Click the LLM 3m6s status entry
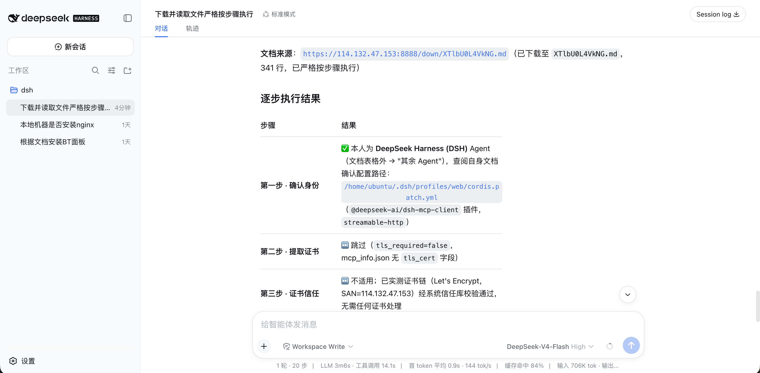Screen dimensions: 760x373 coord(358,366)
